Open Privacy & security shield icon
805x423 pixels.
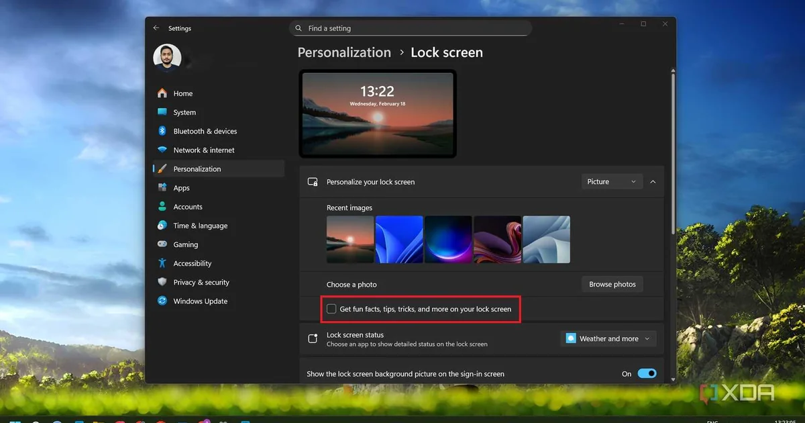click(162, 282)
